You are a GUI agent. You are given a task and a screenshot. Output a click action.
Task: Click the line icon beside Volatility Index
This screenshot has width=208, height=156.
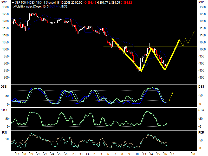pos(13,7)
